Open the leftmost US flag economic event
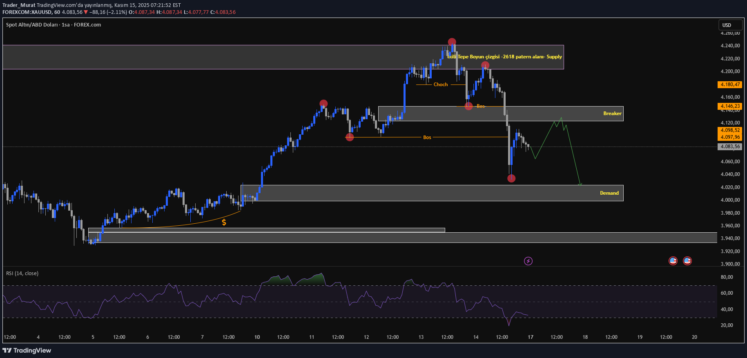747x358 pixels. (673, 261)
